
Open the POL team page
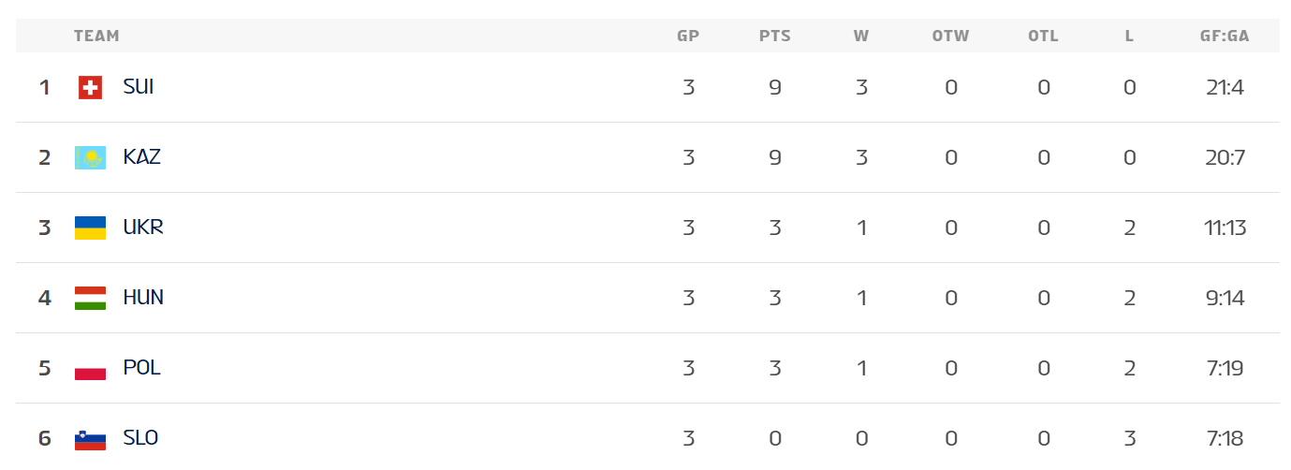[x=142, y=368]
